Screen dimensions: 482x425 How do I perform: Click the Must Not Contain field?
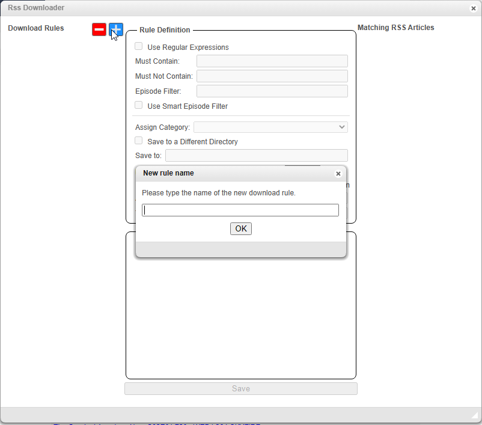272,76
